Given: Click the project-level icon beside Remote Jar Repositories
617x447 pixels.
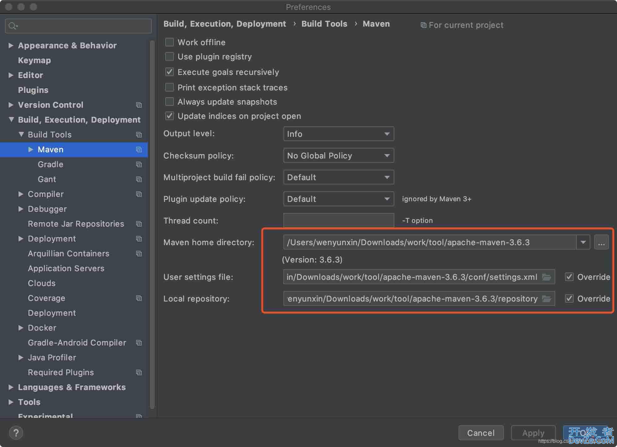Looking at the screenshot, I should click(139, 224).
